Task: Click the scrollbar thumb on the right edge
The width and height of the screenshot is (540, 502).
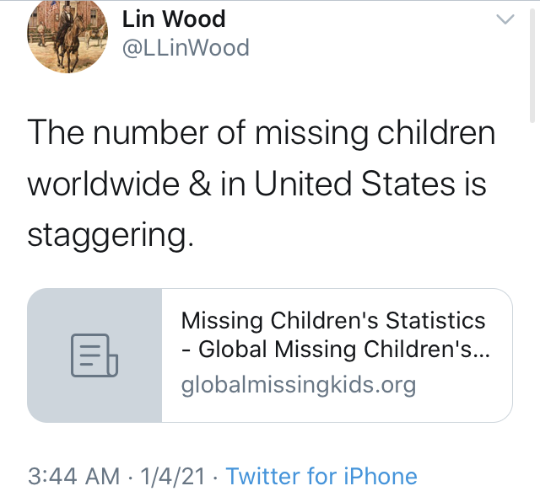Action: pyautogui.click(x=532, y=66)
